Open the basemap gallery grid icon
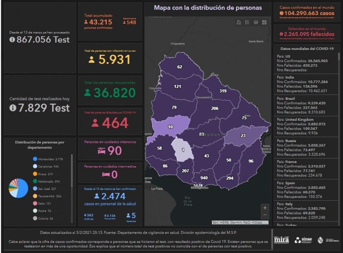 (x=264, y=22)
